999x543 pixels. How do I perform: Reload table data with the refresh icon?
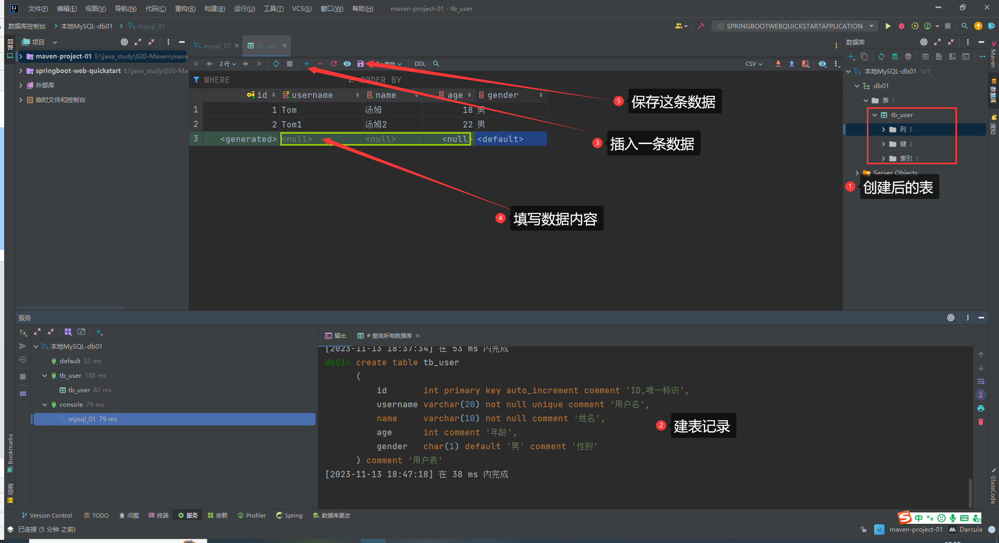[276, 64]
